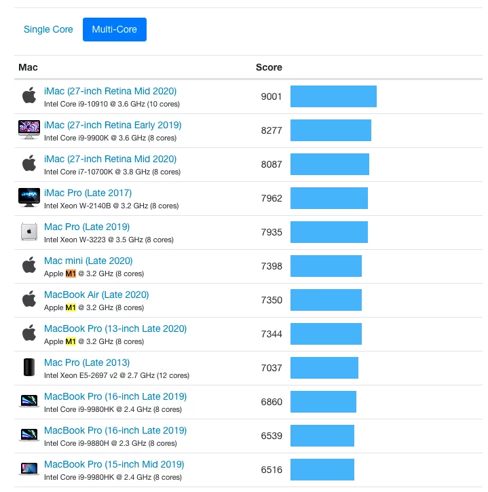This screenshot has height=492, width=488.
Task: Open MacBook Air (Late 2020) link
Action: tap(96, 295)
